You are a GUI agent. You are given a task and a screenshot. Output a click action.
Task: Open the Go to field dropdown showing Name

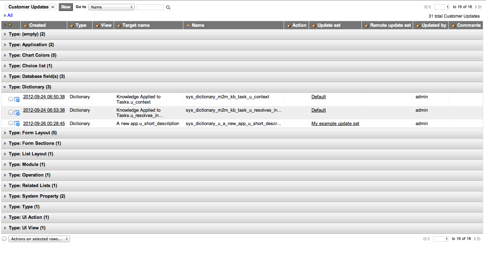pyautogui.click(x=112, y=7)
